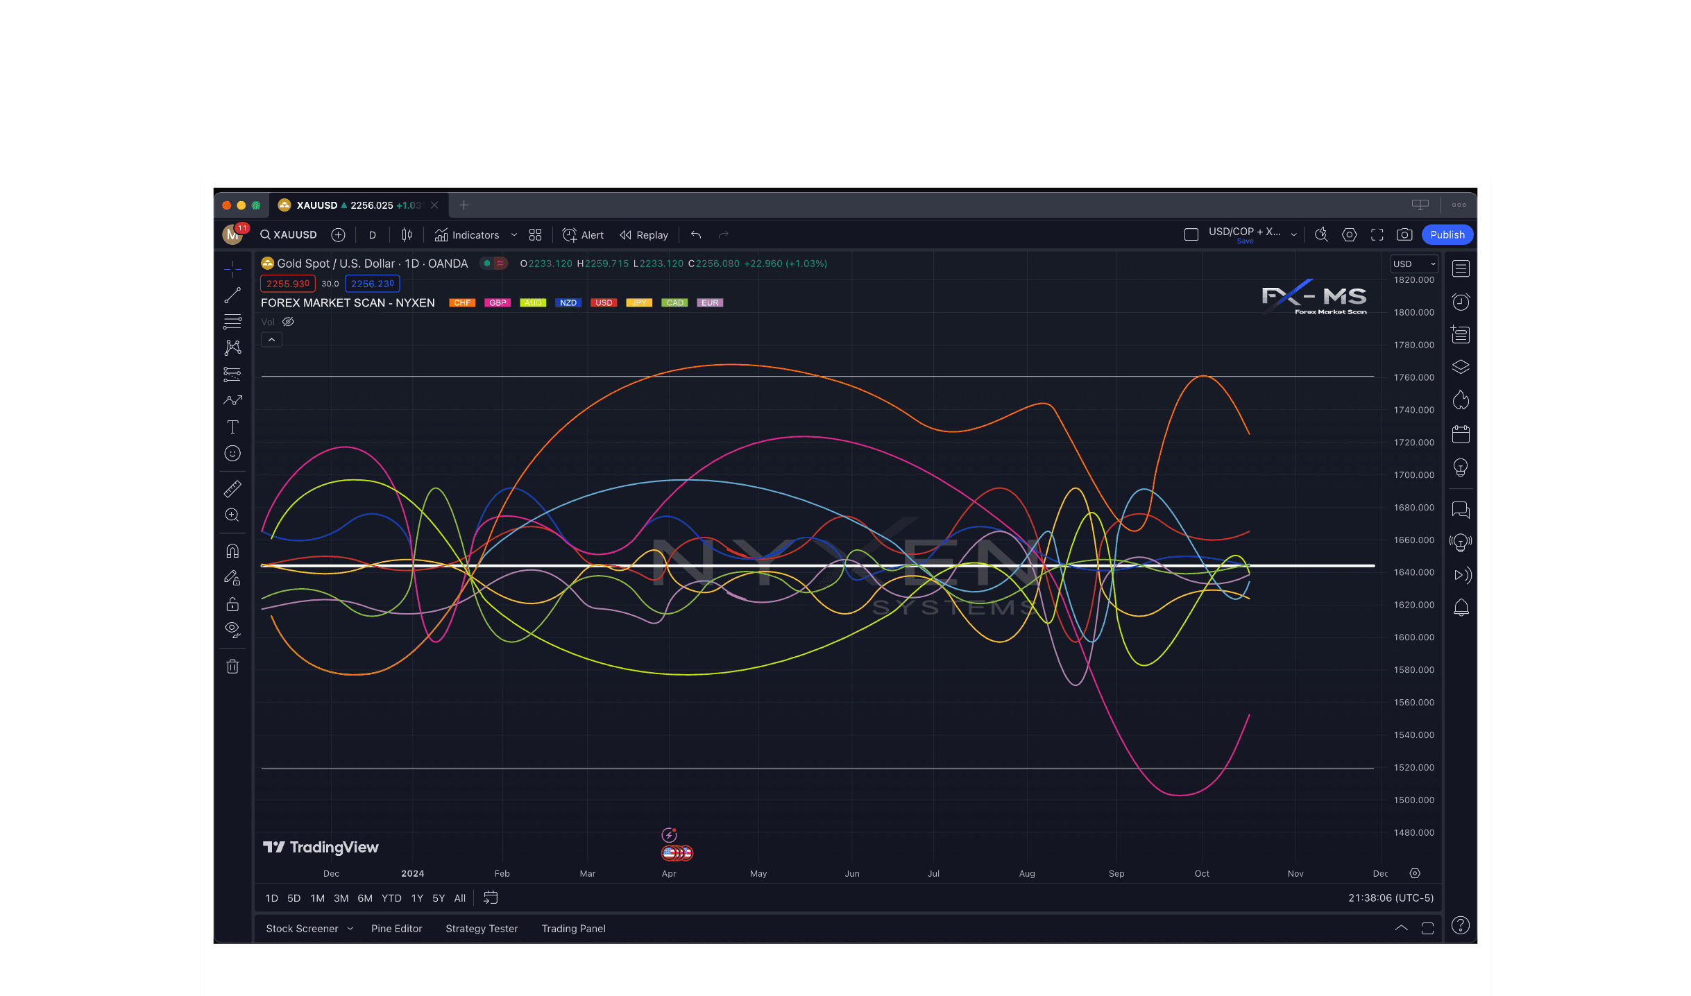Collapse the indicator legend chevron
Image resolution: width=1691 pixels, height=996 pixels.
tap(271, 340)
